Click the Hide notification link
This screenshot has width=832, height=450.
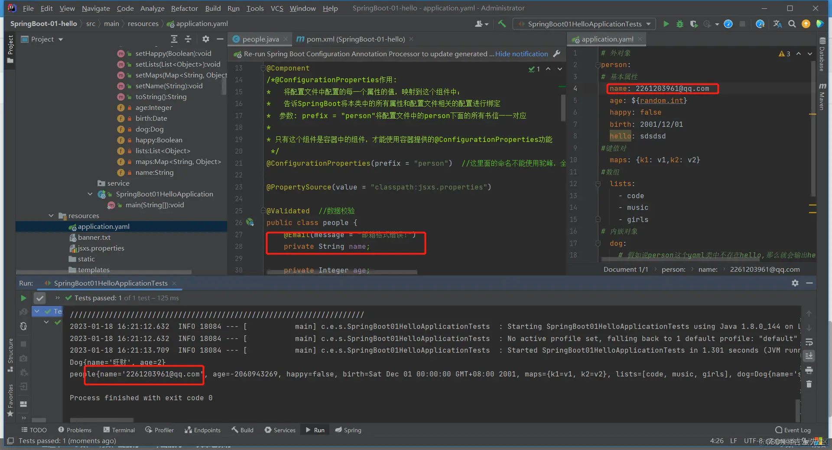pyautogui.click(x=521, y=54)
